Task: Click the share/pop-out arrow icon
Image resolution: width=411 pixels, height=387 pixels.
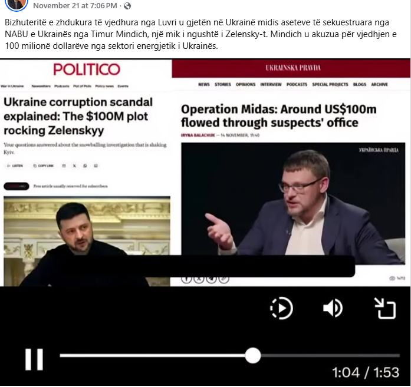Action: click(x=385, y=308)
